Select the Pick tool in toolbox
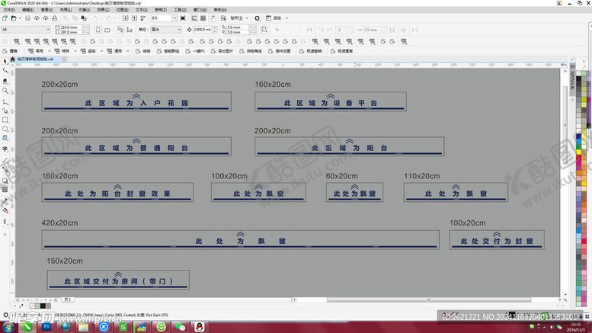The width and height of the screenshot is (592, 333). point(5,61)
